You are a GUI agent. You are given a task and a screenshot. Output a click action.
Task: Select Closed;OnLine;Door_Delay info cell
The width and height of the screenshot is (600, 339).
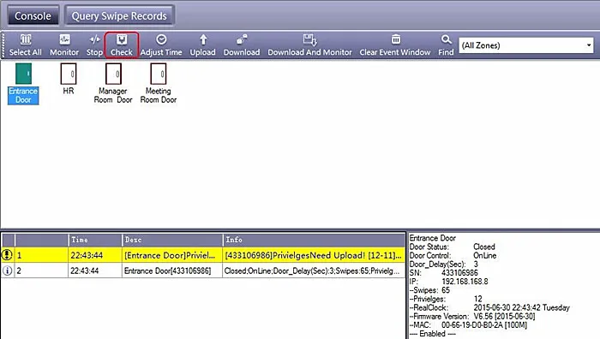click(314, 271)
